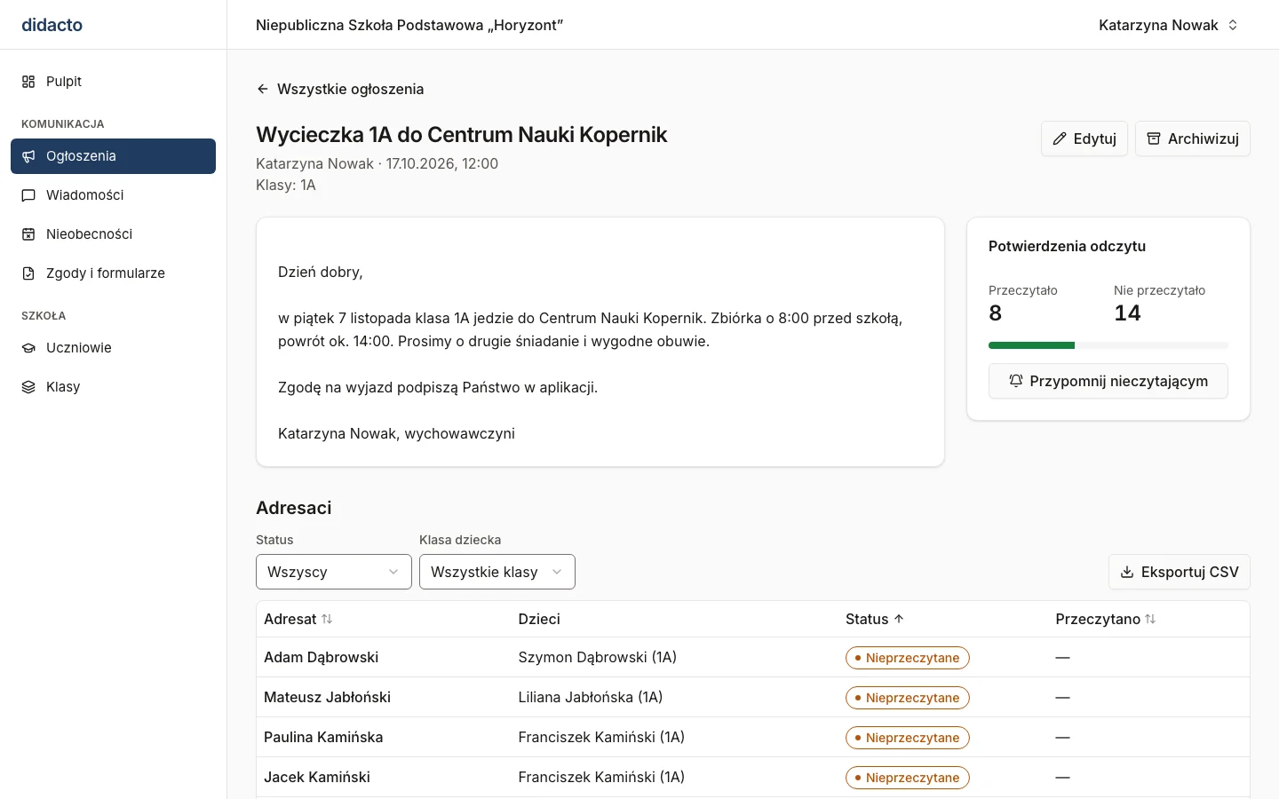Go to Pulpit in the sidebar
This screenshot has height=799, width=1279.
click(114, 82)
